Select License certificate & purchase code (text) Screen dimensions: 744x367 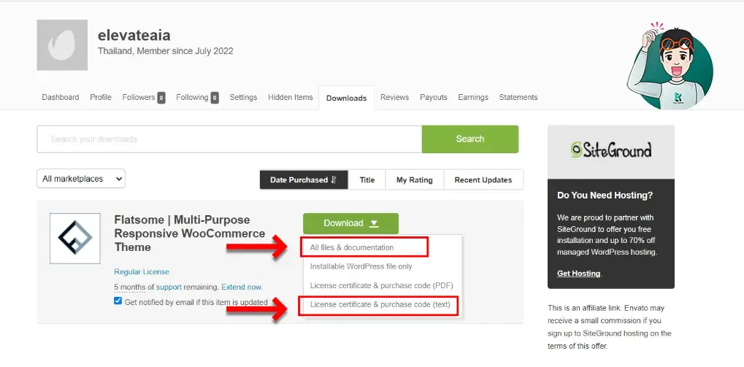pos(380,304)
